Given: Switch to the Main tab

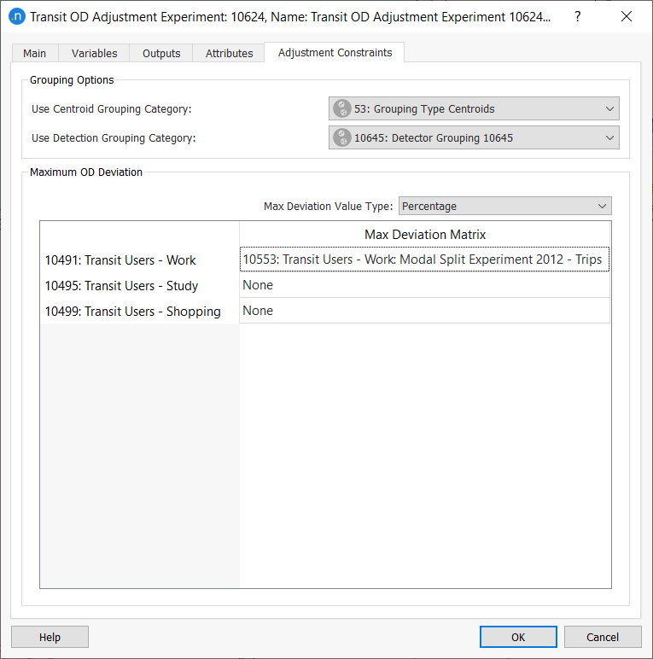Looking at the screenshot, I should click(x=35, y=53).
